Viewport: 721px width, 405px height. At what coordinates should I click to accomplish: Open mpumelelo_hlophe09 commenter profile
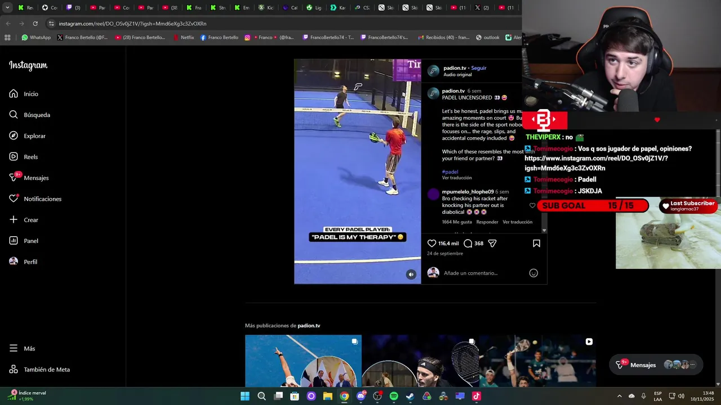(x=468, y=192)
